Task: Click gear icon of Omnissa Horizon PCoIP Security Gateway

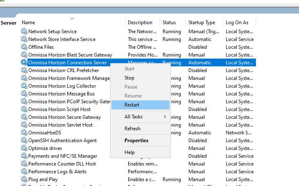Action: (x=24, y=101)
